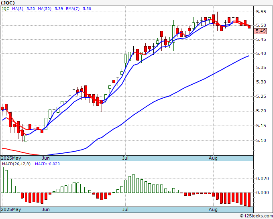Click Aug on the MACD axis

[x=213, y=209]
